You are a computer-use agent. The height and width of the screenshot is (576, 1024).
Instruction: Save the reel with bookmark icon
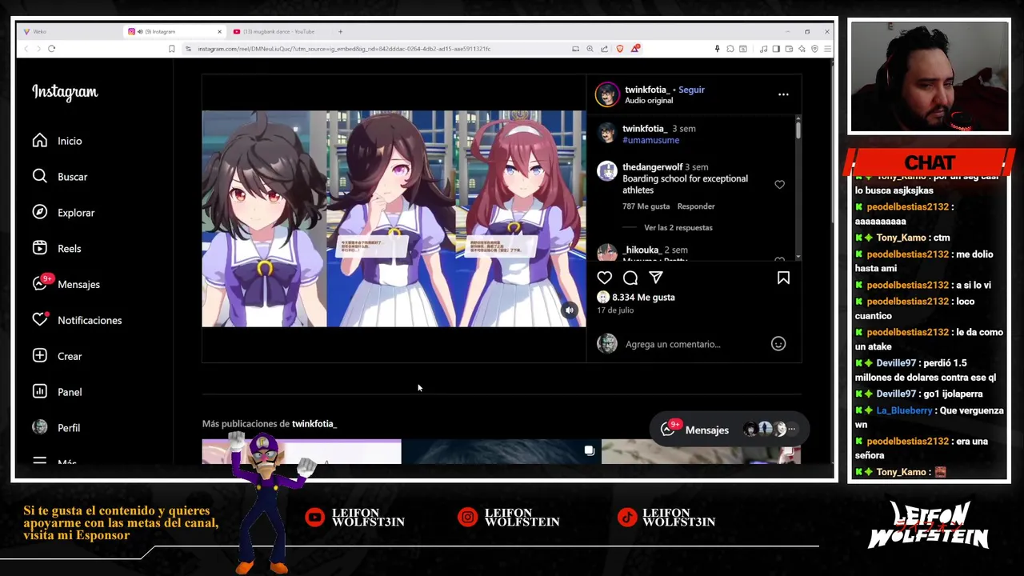(783, 278)
